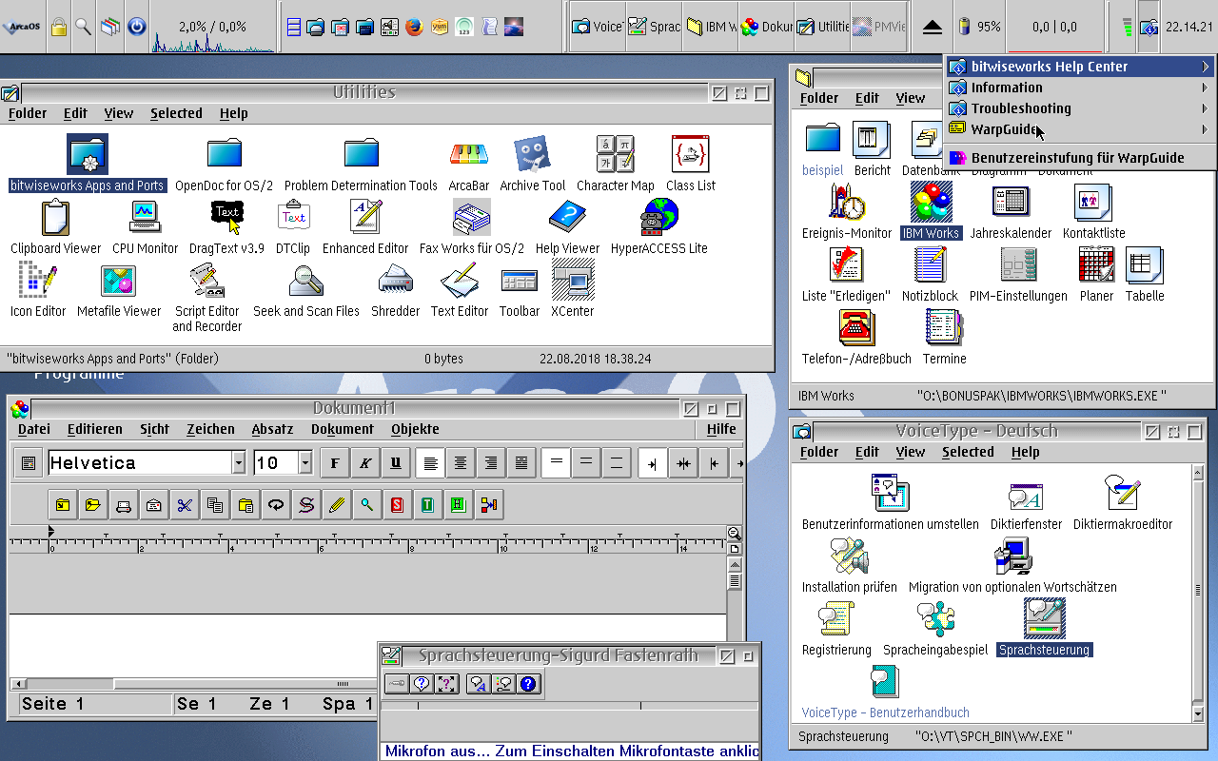Toggle italic formatting in Dokument1
The height and width of the screenshot is (761, 1218).
click(365, 463)
